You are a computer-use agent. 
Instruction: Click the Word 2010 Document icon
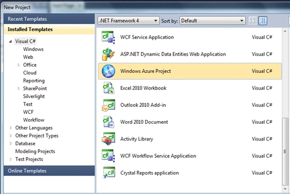pyautogui.click(x=109, y=122)
